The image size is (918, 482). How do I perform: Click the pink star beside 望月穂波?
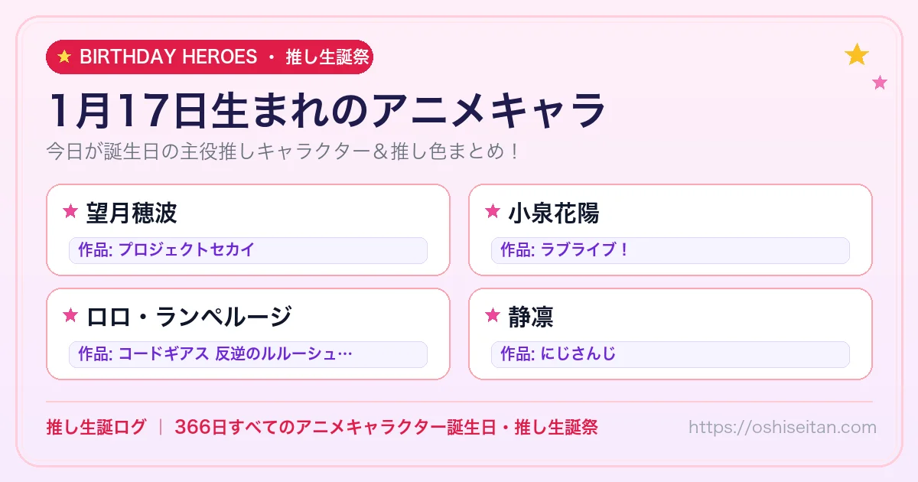[x=70, y=212]
